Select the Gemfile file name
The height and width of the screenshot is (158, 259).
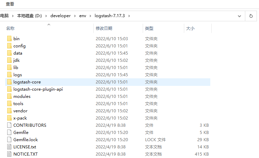point(21,133)
